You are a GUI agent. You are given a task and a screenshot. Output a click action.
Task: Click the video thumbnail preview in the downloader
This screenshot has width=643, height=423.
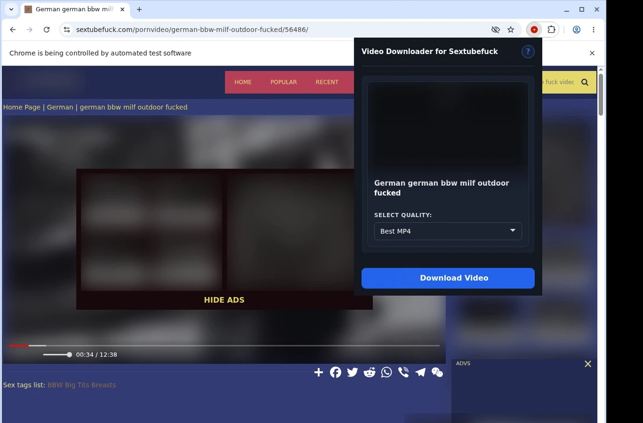coord(448,127)
